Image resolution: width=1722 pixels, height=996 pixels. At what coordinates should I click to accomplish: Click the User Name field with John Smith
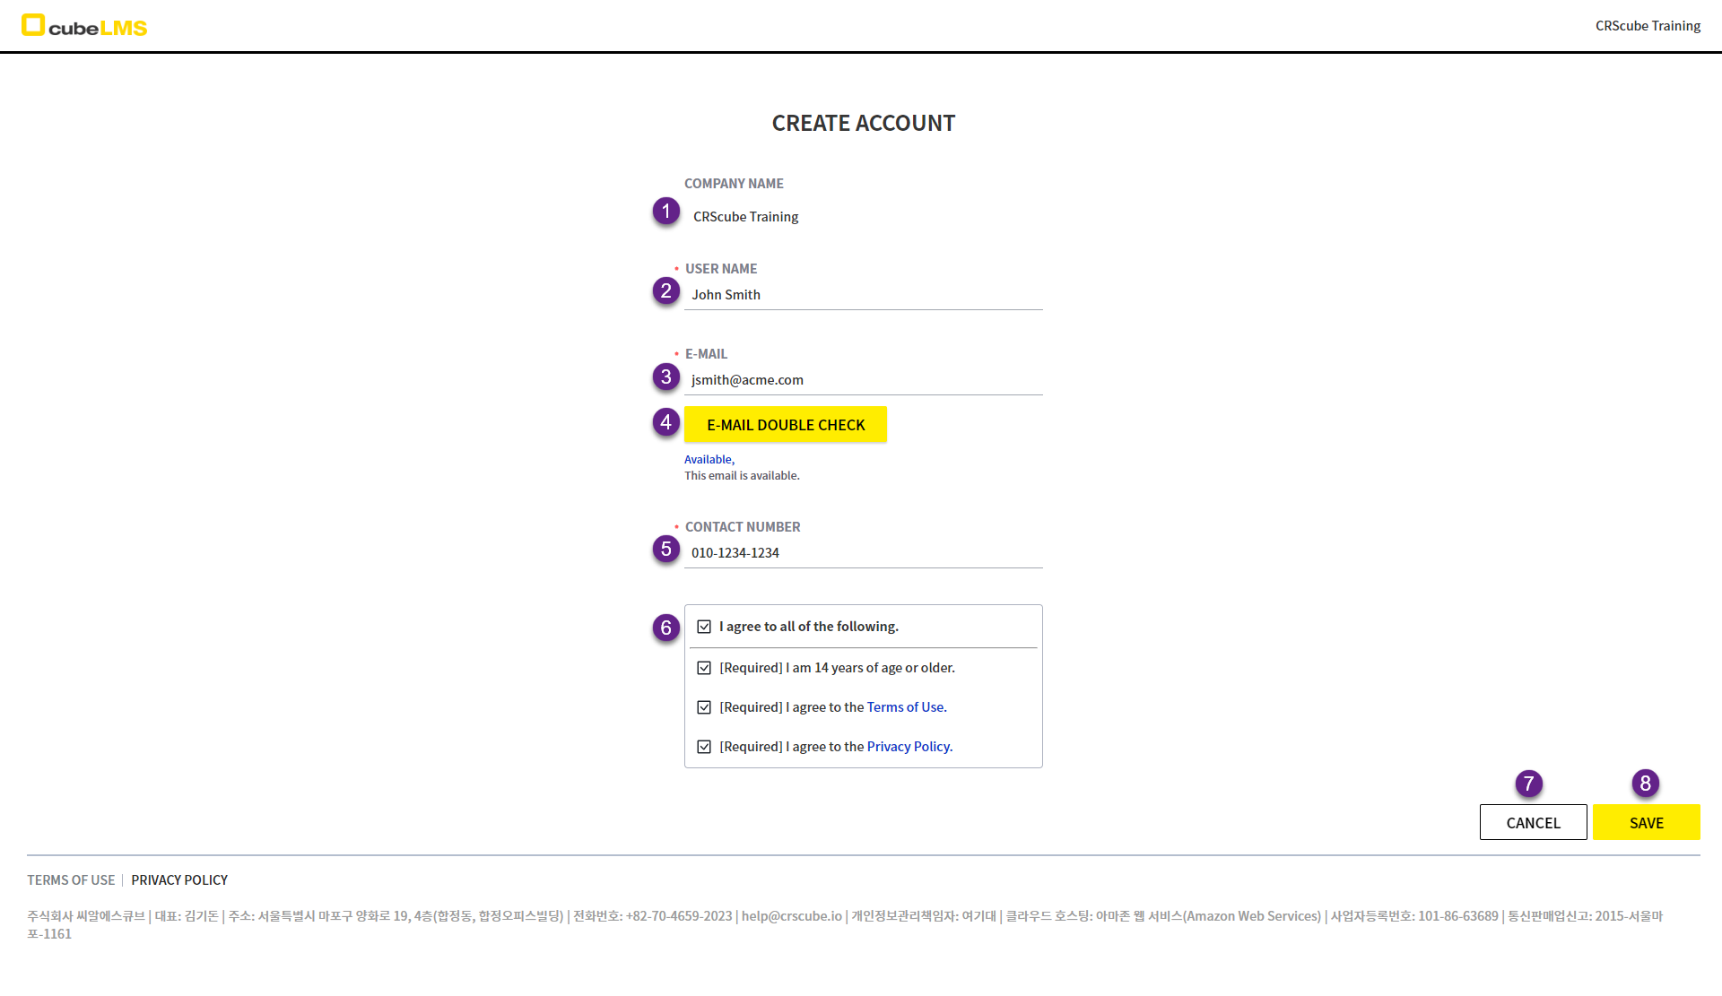[863, 295]
